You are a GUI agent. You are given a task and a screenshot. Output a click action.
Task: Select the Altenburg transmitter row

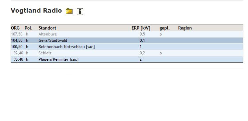pos(127,34)
